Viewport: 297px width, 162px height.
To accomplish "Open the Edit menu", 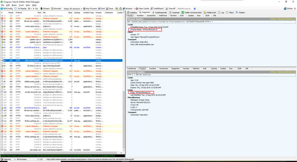I will 8,5.
